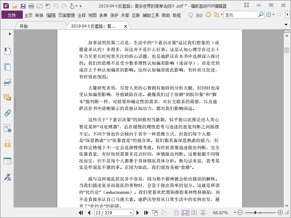Jump to the last page
The image size is (291, 218).
coord(146,213)
